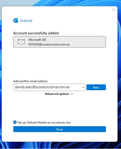Click the 'Microsoft 365' account type label
The height and width of the screenshot is (149, 121).
38,40
